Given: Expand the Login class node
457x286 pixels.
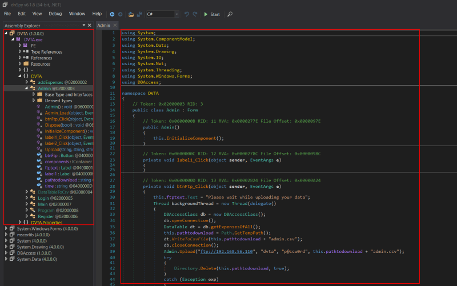Looking at the screenshot, I should 26,198.
